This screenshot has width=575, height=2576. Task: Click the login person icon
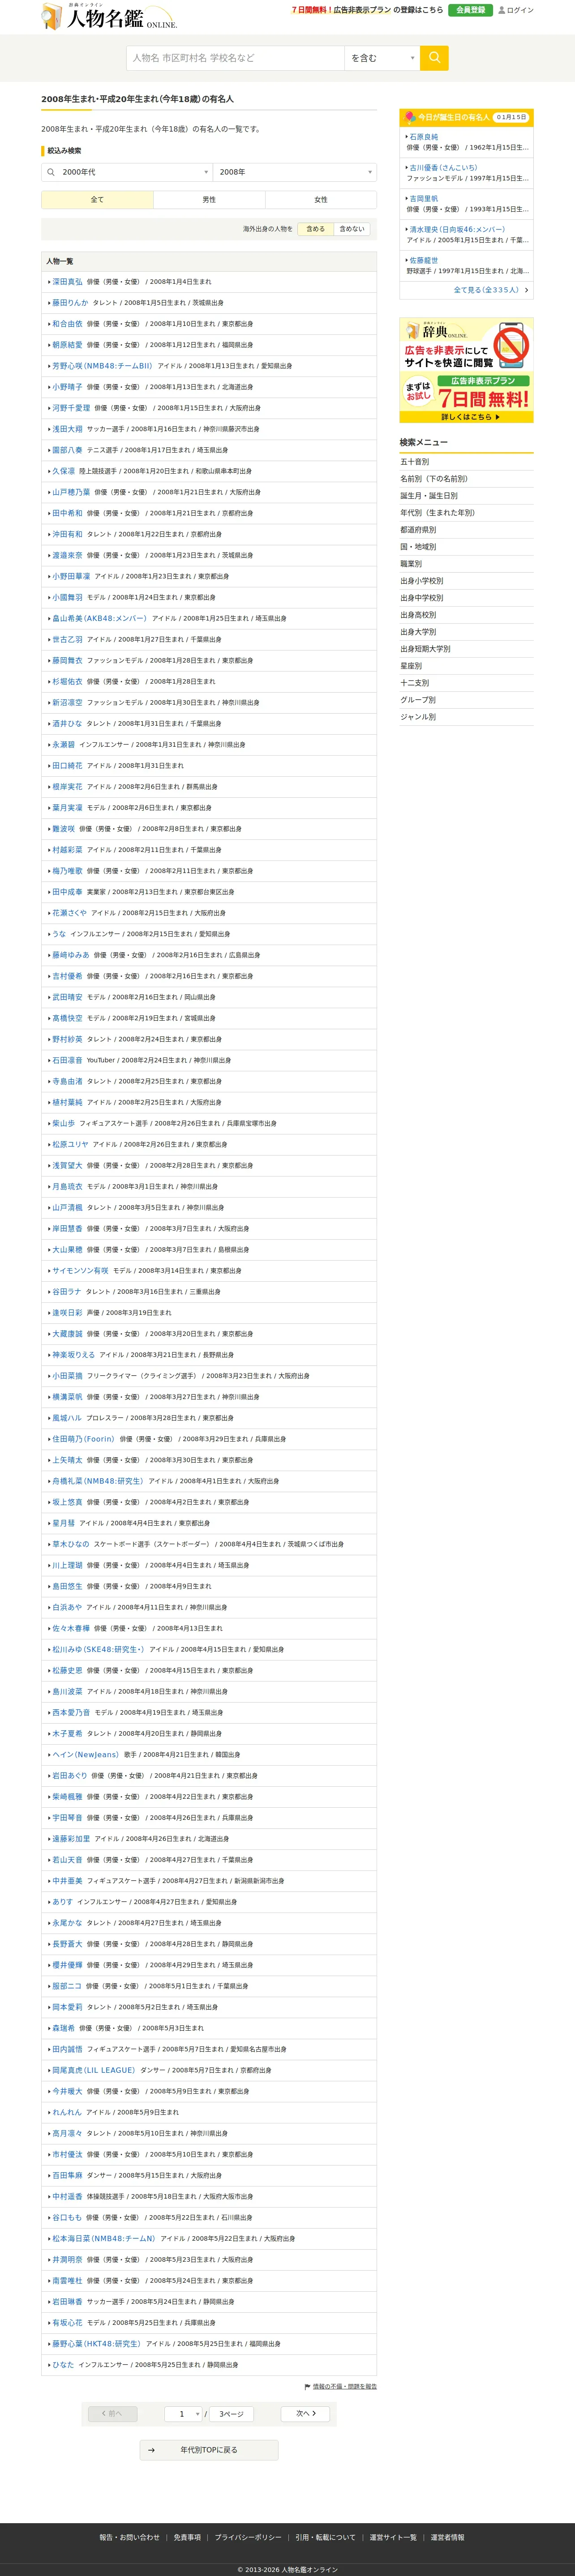[502, 10]
